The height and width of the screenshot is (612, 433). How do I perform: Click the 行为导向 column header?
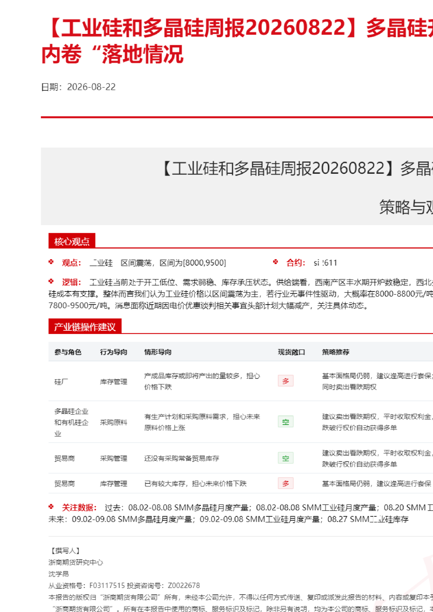114,352
